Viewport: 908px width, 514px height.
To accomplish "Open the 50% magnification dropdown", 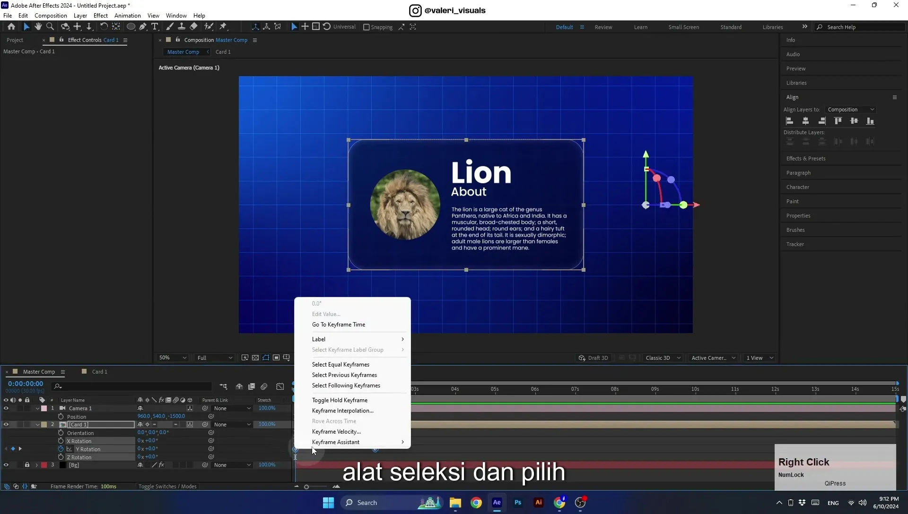I will click(173, 358).
